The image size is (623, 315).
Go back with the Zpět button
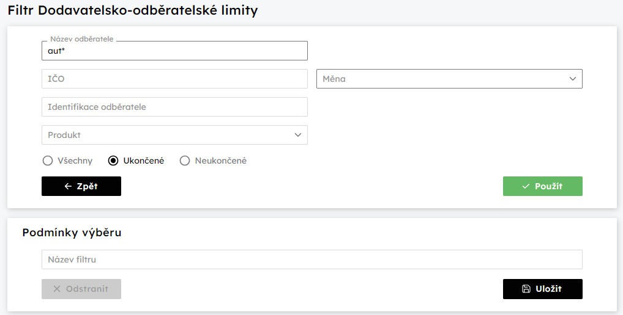(81, 186)
